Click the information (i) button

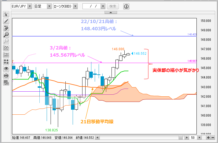pyautogui.click(x=126, y=6)
